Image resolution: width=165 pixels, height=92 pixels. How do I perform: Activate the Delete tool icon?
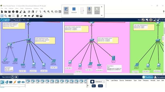tap(10, 16)
